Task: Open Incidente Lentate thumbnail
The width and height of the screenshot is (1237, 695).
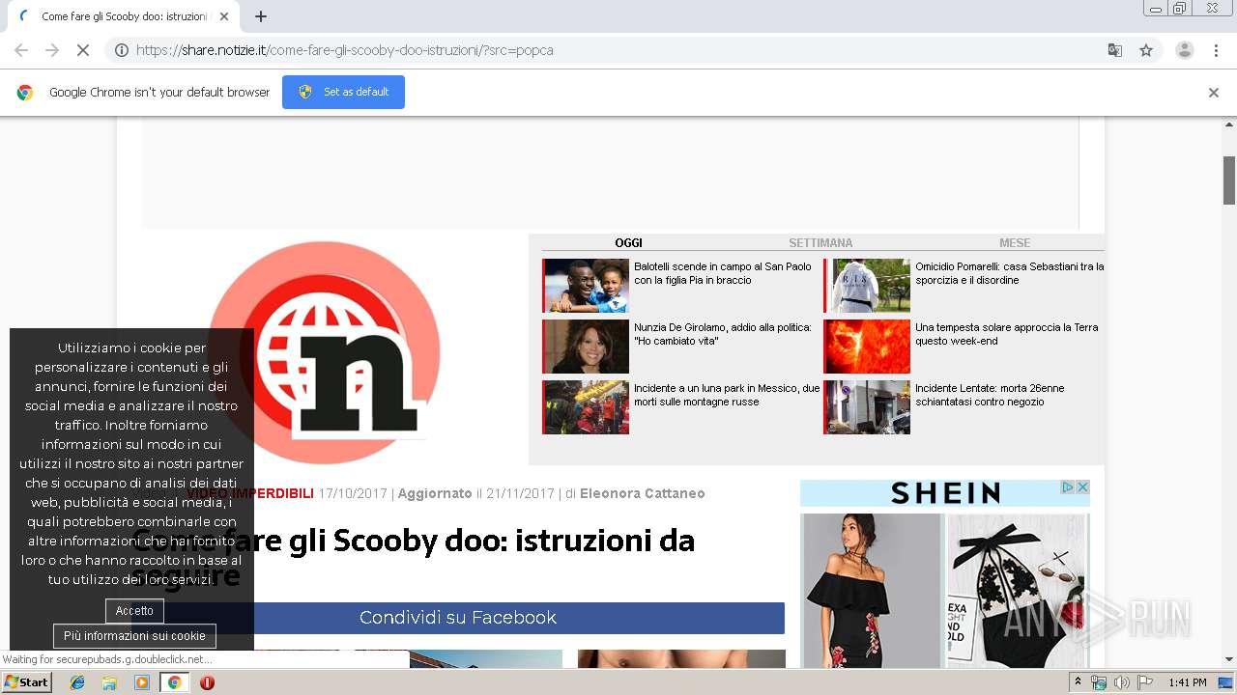Action: click(x=867, y=407)
